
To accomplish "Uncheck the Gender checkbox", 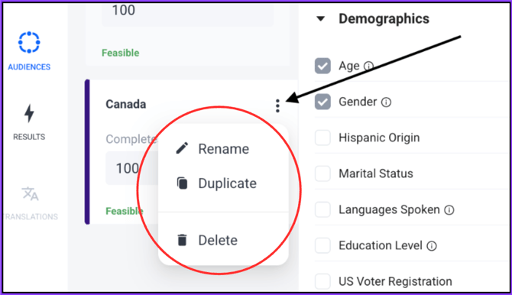I will 322,102.
